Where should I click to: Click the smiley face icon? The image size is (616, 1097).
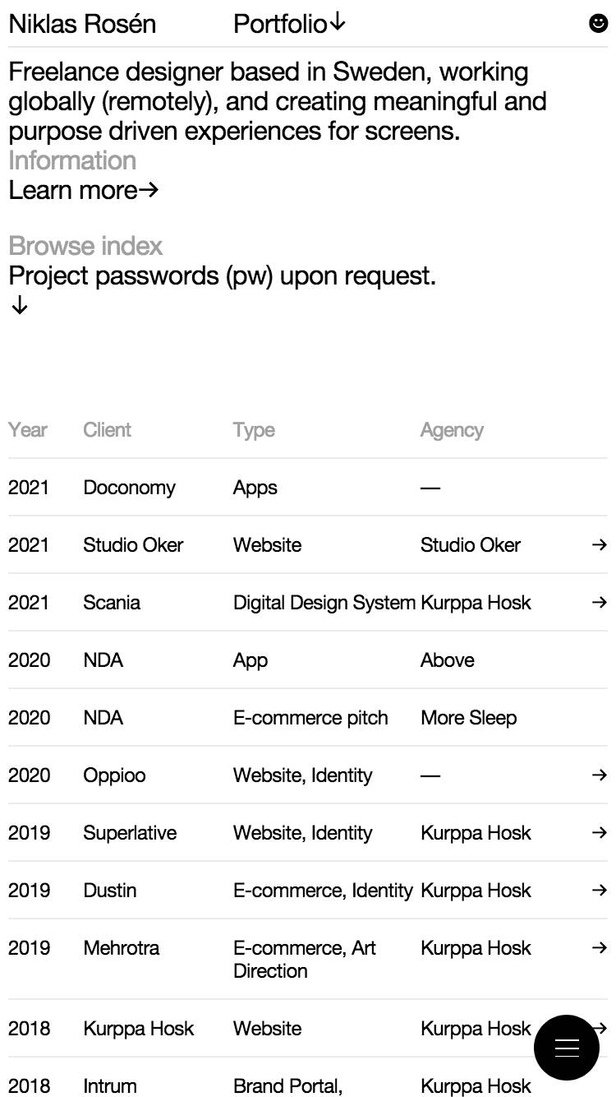pos(599,23)
